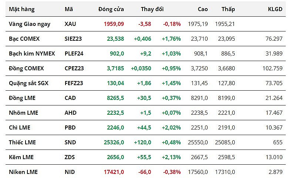
Task: Click the Niken LME commodity name
Action: tap(23, 172)
